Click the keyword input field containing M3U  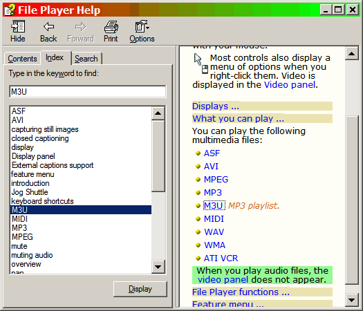(x=88, y=92)
